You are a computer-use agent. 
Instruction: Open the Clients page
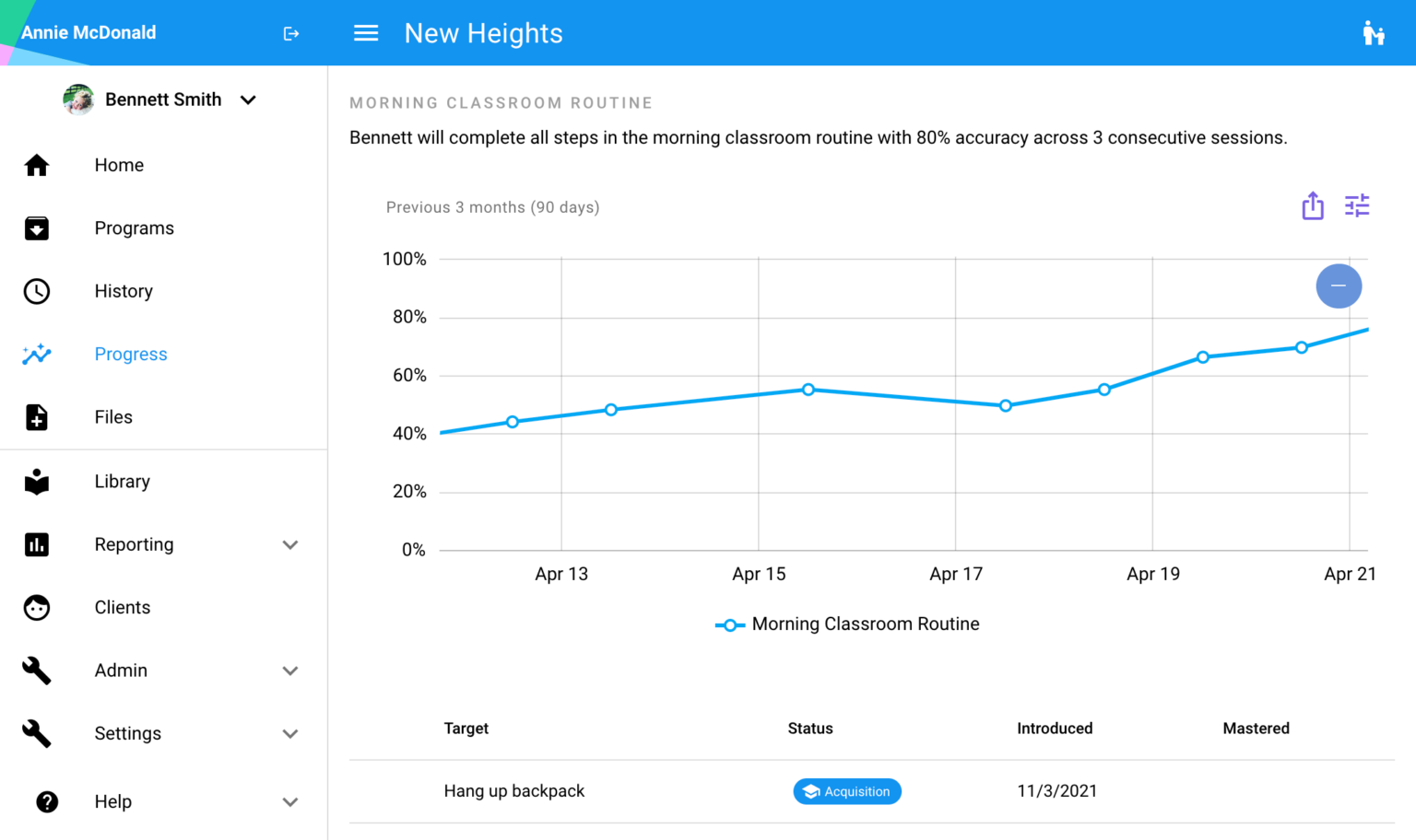click(122, 608)
